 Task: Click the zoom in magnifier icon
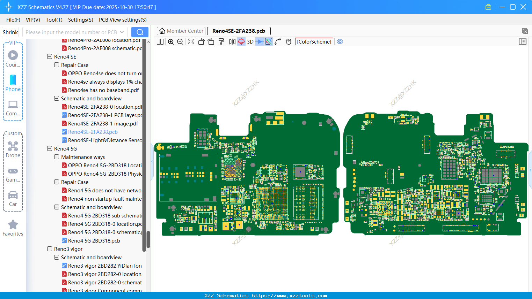point(171,42)
